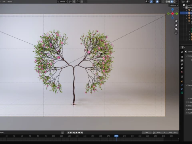Screen dimensions: 192x144
Task: Open the outliner editor type menu
Action: click(x=183, y=2)
